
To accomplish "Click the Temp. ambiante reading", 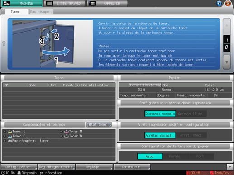I will coord(145,95).
